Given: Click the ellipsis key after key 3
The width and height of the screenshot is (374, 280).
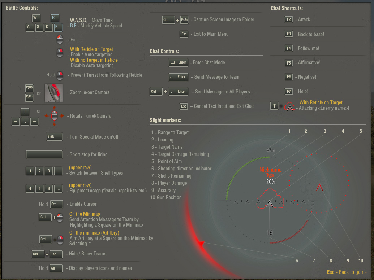Looking at the screenshot, I should pyautogui.click(x=58, y=171).
